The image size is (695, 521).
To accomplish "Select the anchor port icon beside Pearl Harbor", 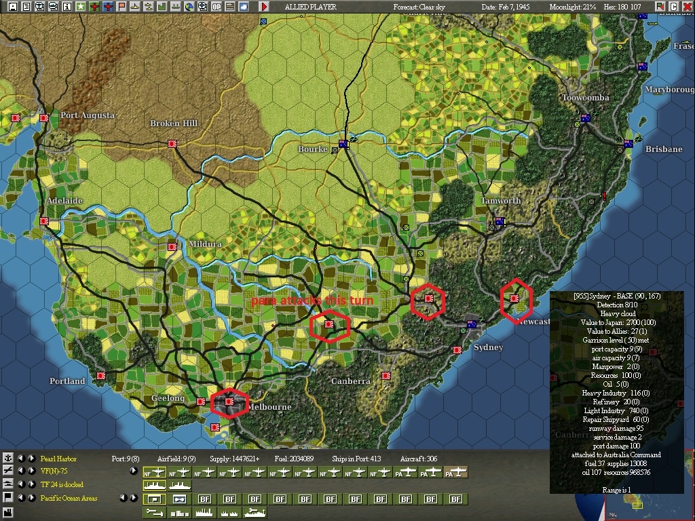I will tap(7, 458).
